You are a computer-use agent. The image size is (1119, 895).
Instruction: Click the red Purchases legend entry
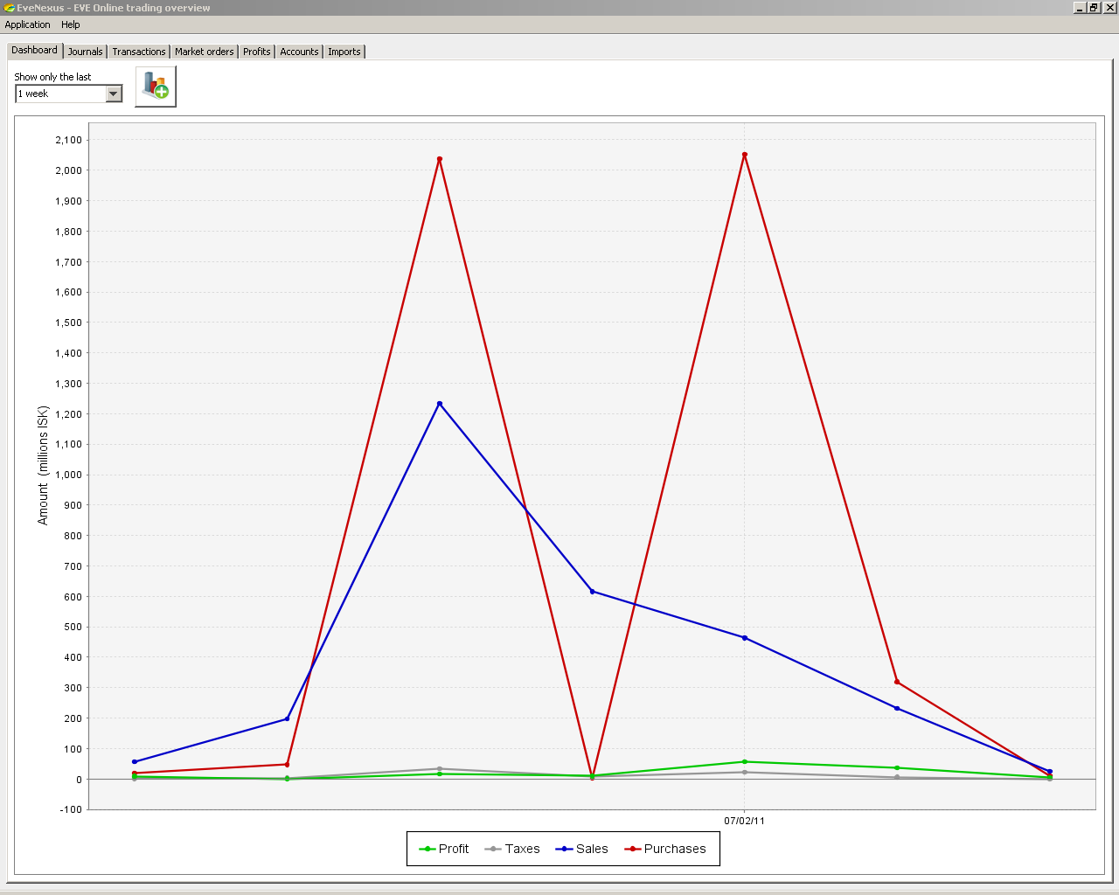664,849
